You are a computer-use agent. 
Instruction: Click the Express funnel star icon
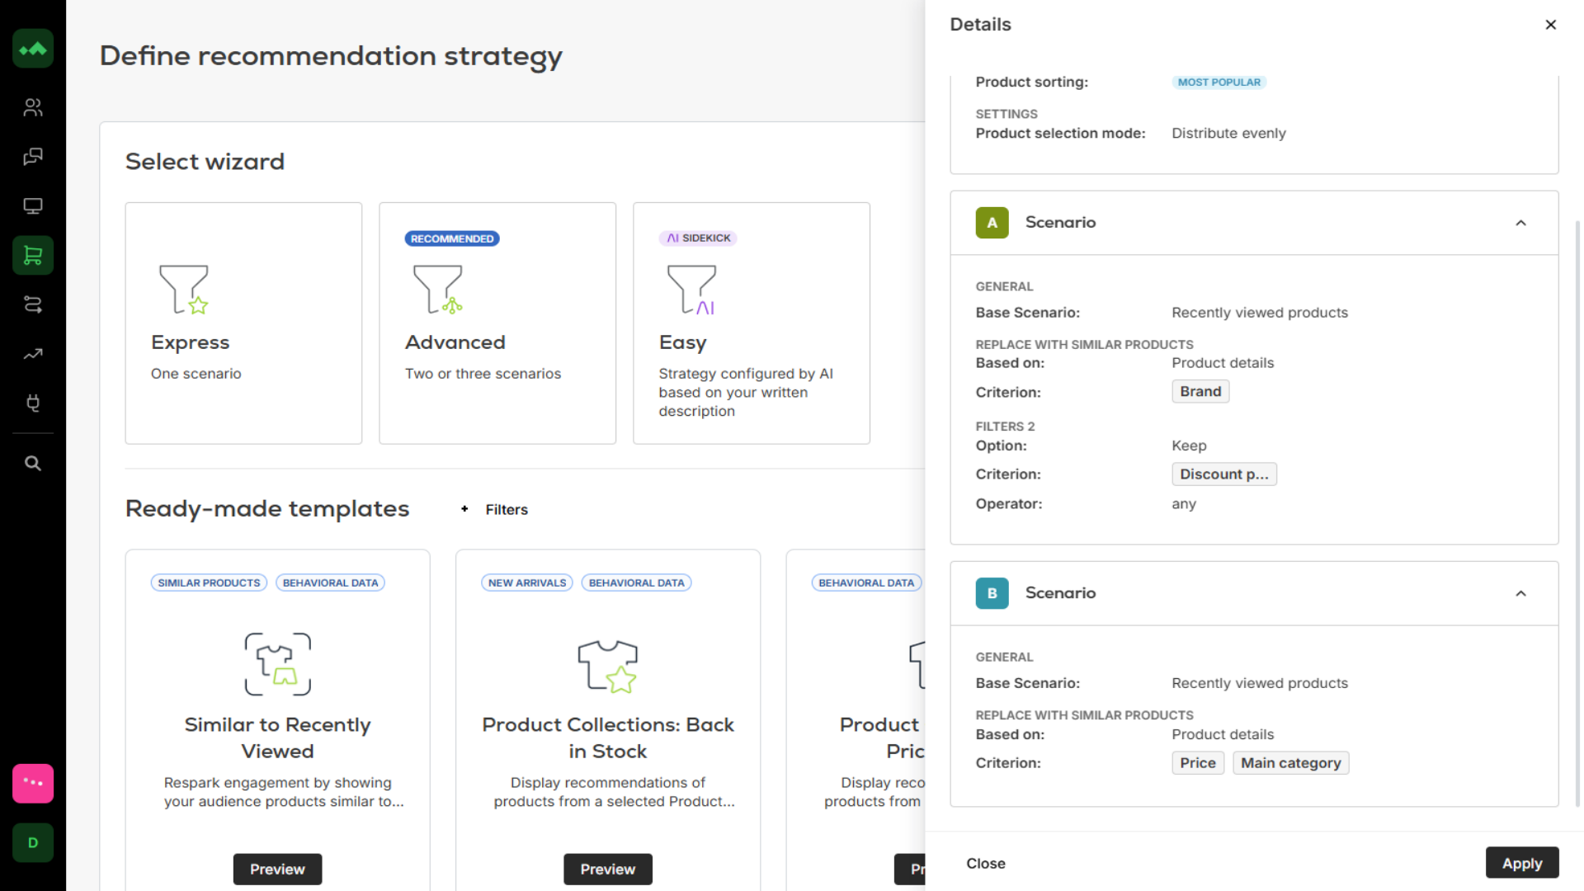tap(184, 290)
